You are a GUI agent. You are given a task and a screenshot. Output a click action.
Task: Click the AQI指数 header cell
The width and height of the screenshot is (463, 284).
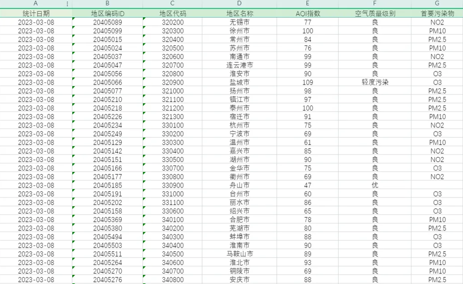308,13
